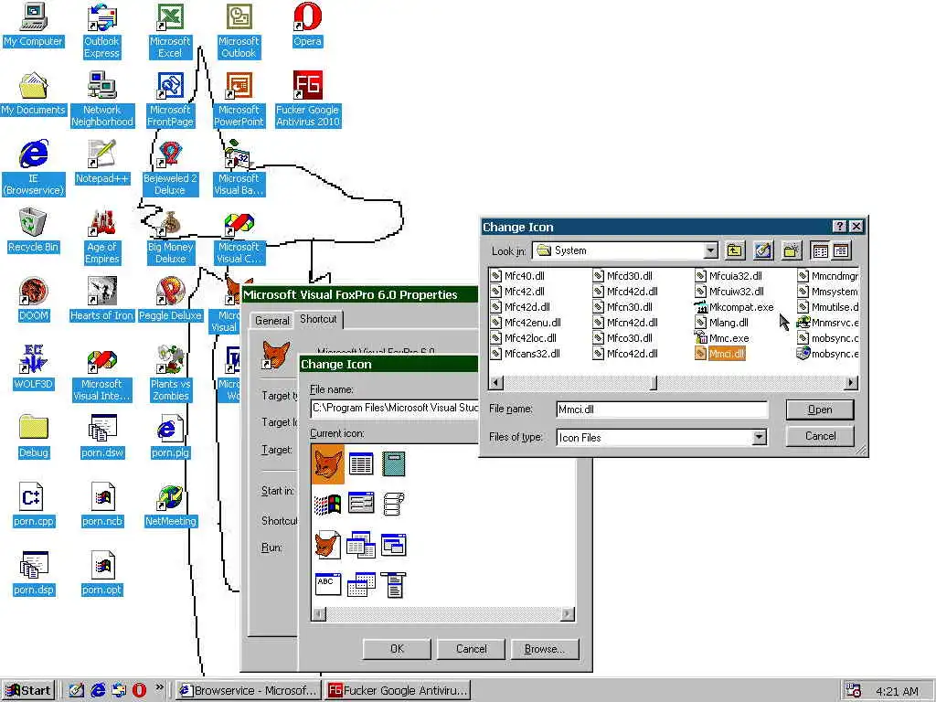Viewport: 936px width, 702px height.
Task: Click Cancel in the inner Change Icon dialog
Action: click(x=471, y=649)
